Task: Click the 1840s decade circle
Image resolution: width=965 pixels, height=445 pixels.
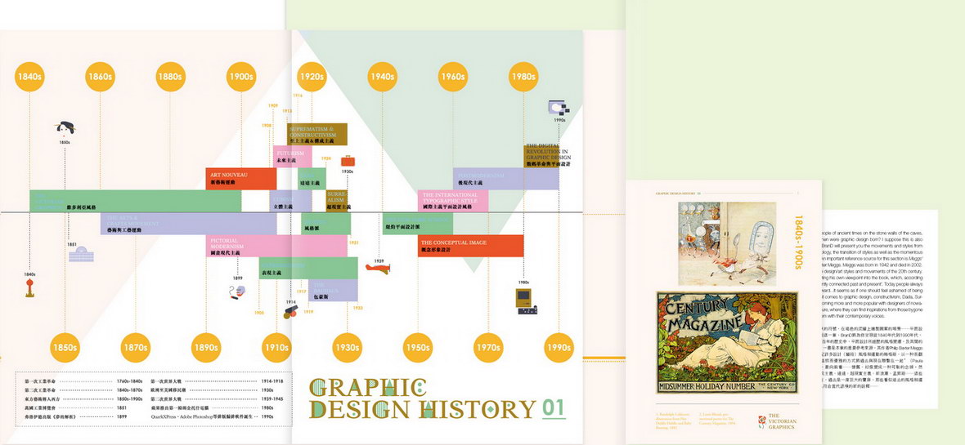Action: 29,77
